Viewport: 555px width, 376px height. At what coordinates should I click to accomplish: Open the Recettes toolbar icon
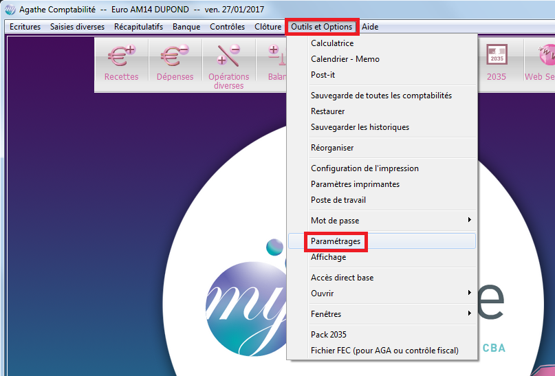(x=122, y=64)
